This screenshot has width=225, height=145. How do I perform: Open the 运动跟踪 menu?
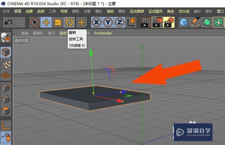137,11
